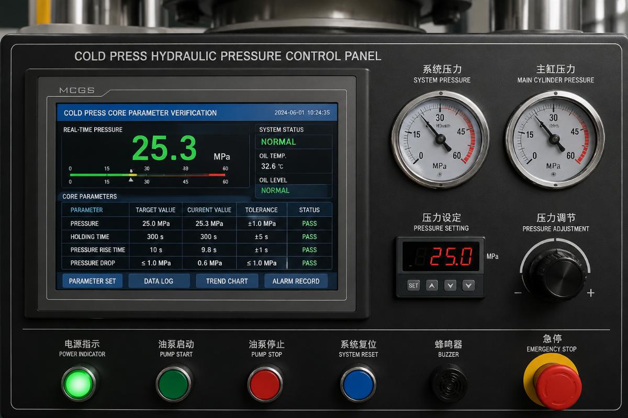Open the DATA LOG screen
This screenshot has width=628, height=418.
(159, 281)
